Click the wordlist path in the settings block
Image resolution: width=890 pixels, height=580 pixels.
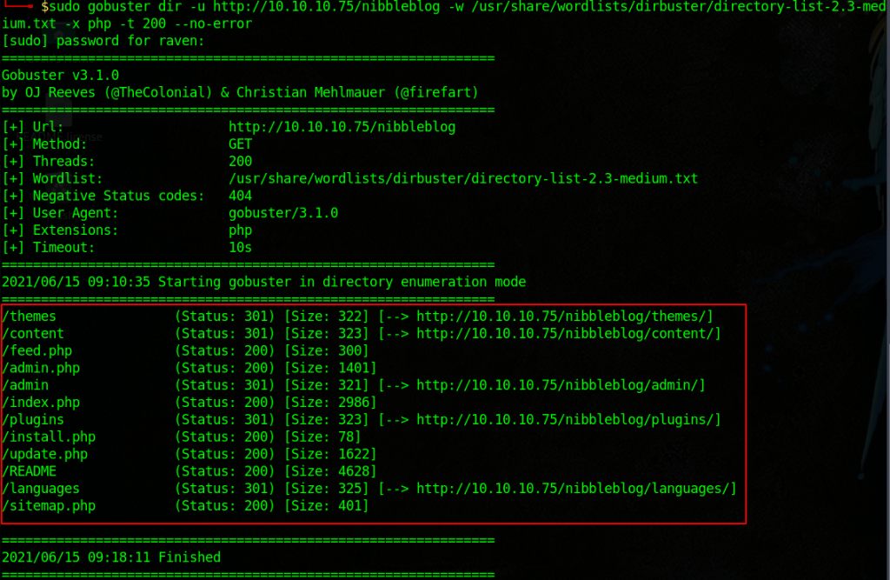click(462, 178)
